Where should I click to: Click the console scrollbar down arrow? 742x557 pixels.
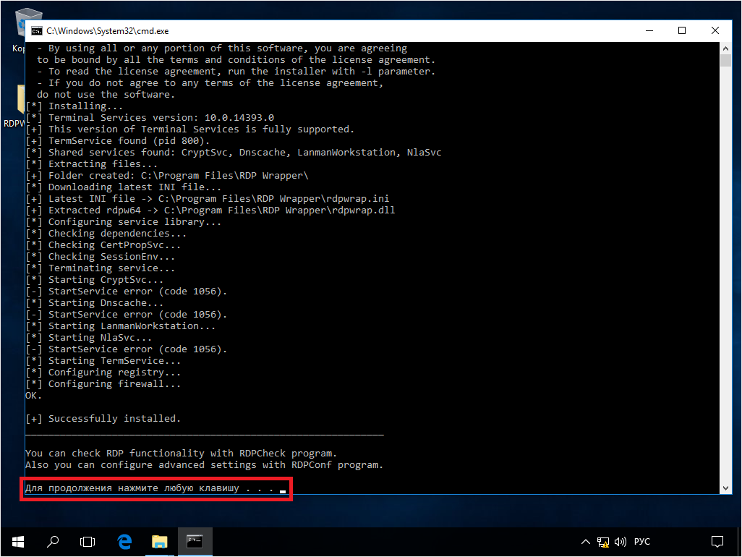pyautogui.click(x=726, y=489)
